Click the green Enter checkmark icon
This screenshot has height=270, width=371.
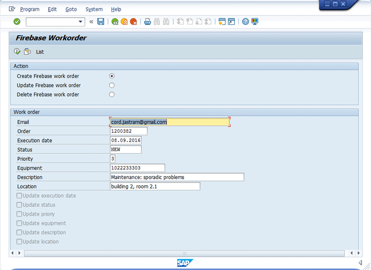pos(17,21)
